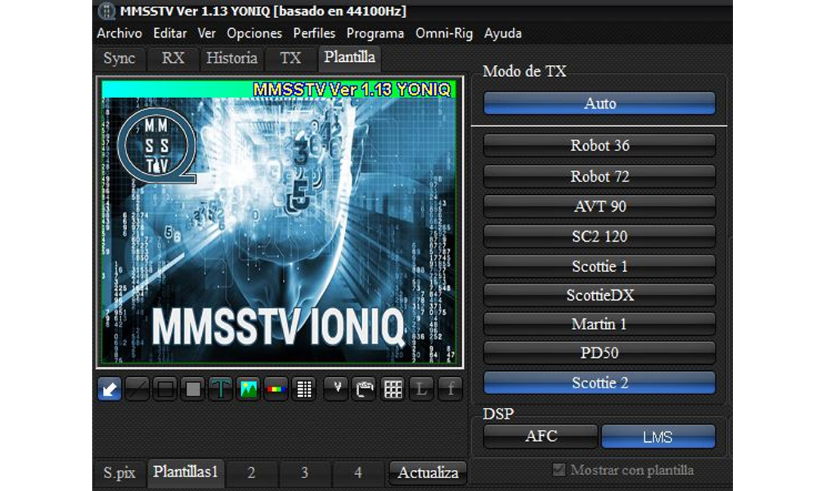Click the Actualiza button
This screenshot has width=813, height=491.
point(428,473)
